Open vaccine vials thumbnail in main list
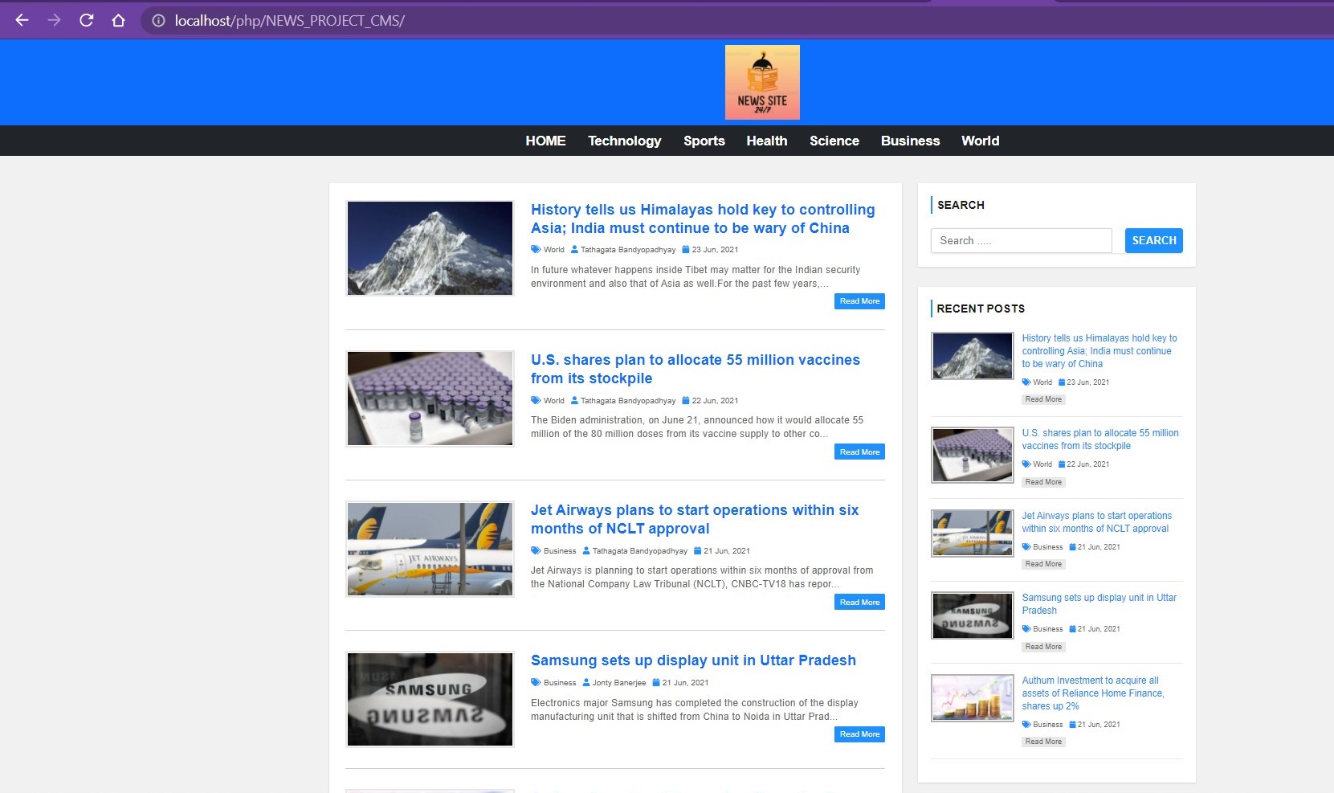The height and width of the screenshot is (793, 1334). 430,399
